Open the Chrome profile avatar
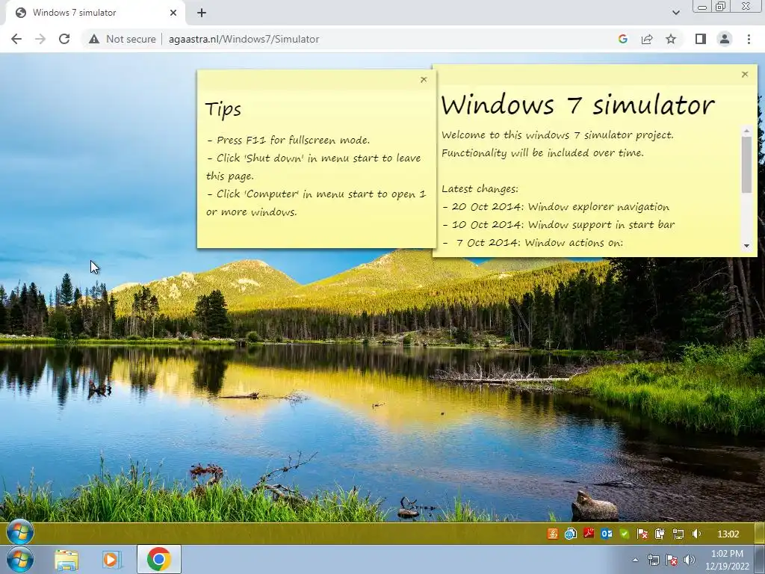Viewport: 765px width, 574px height. point(725,39)
